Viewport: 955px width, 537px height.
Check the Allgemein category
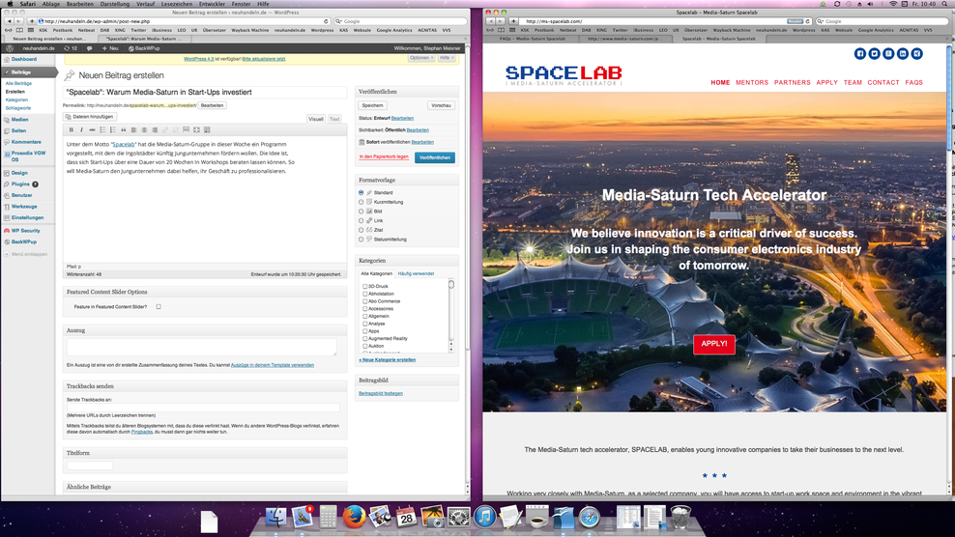tap(364, 316)
